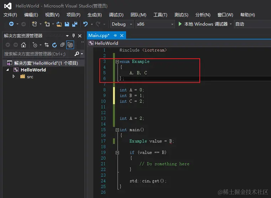The height and width of the screenshot is (198, 271).
Task: Open the Undo history dropdown arrow
Action: 92,24
